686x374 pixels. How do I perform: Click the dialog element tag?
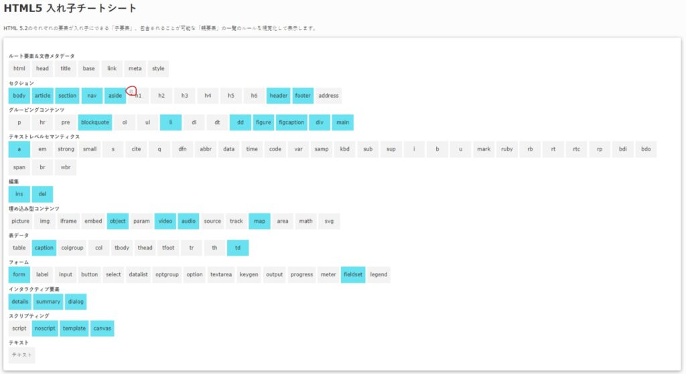[76, 302]
